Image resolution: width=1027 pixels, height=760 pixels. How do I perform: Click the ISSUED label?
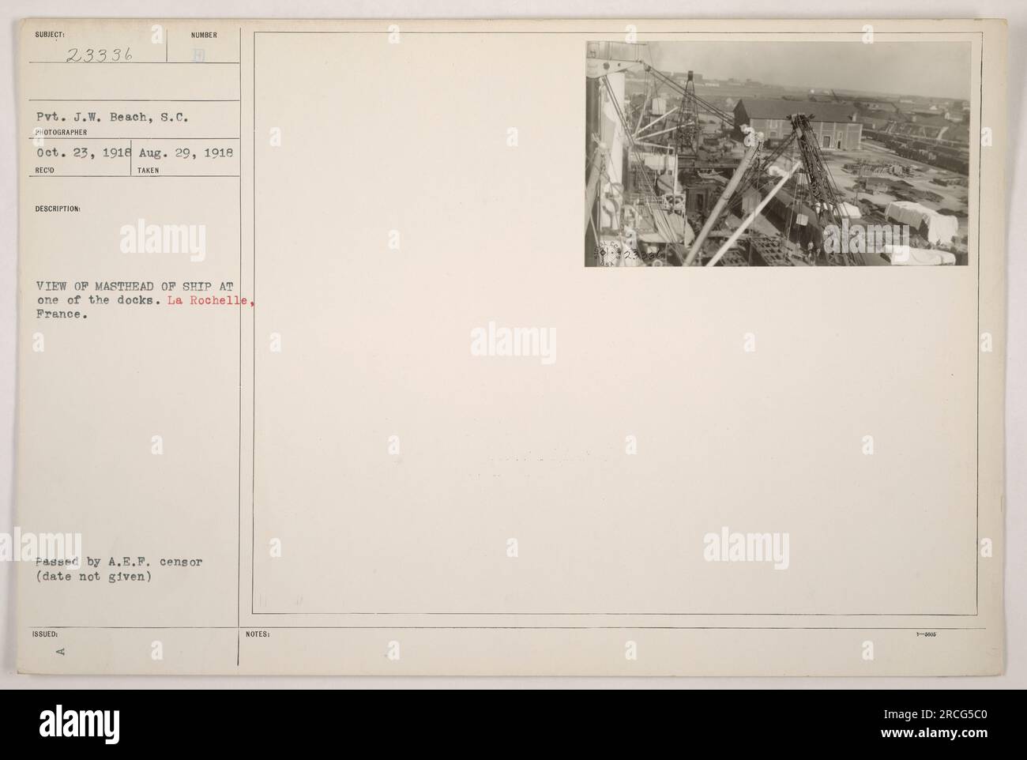pos(47,634)
